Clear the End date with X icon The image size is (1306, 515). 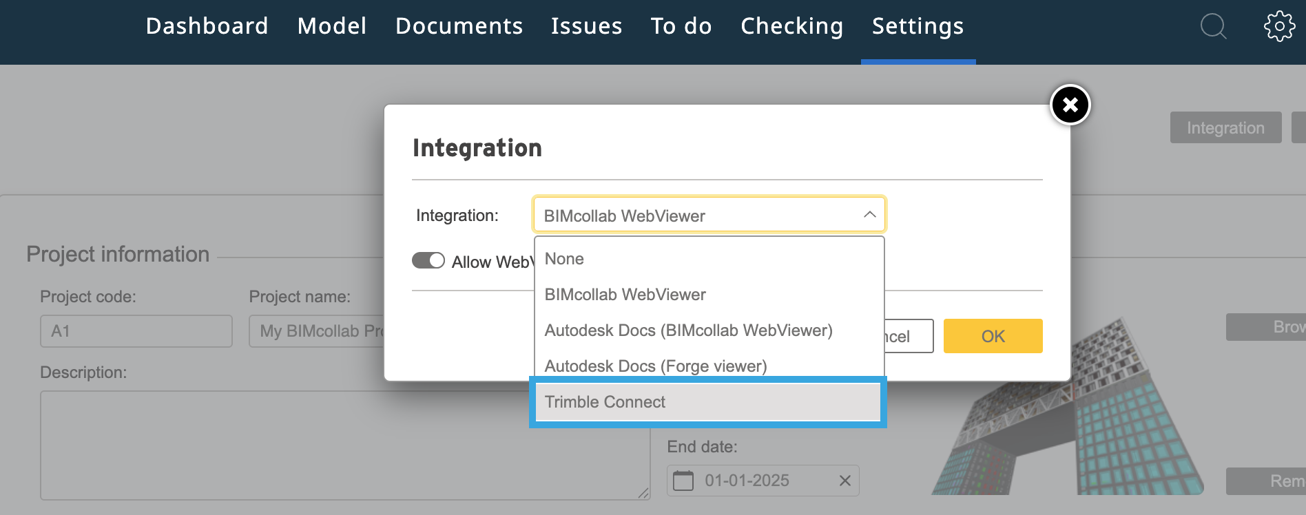(x=845, y=481)
